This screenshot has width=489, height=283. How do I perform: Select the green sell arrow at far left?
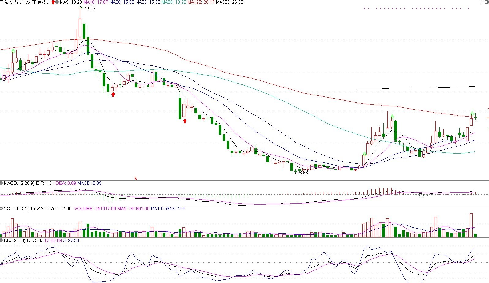click(13, 51)
